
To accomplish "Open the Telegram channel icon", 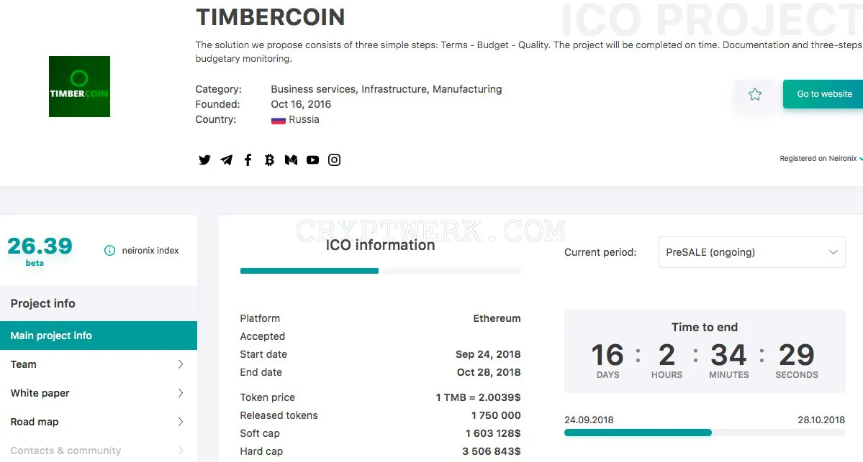I will (x=226, y=160).
